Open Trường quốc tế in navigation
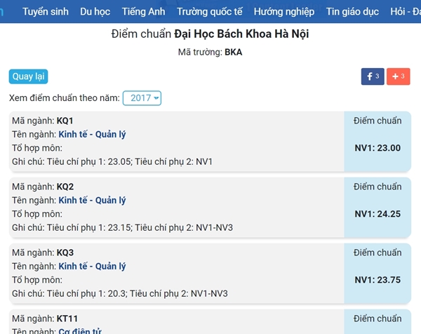 (x=209, y=12)
